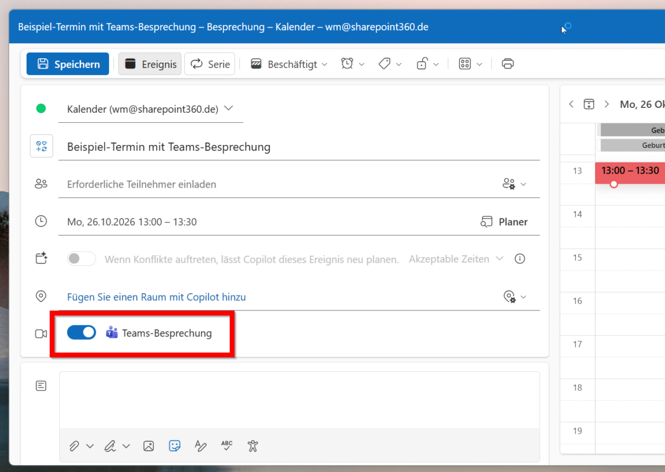The image size is (665, 472).
Task: Click the drawing pen editor icon
Action: click(201, 445)
